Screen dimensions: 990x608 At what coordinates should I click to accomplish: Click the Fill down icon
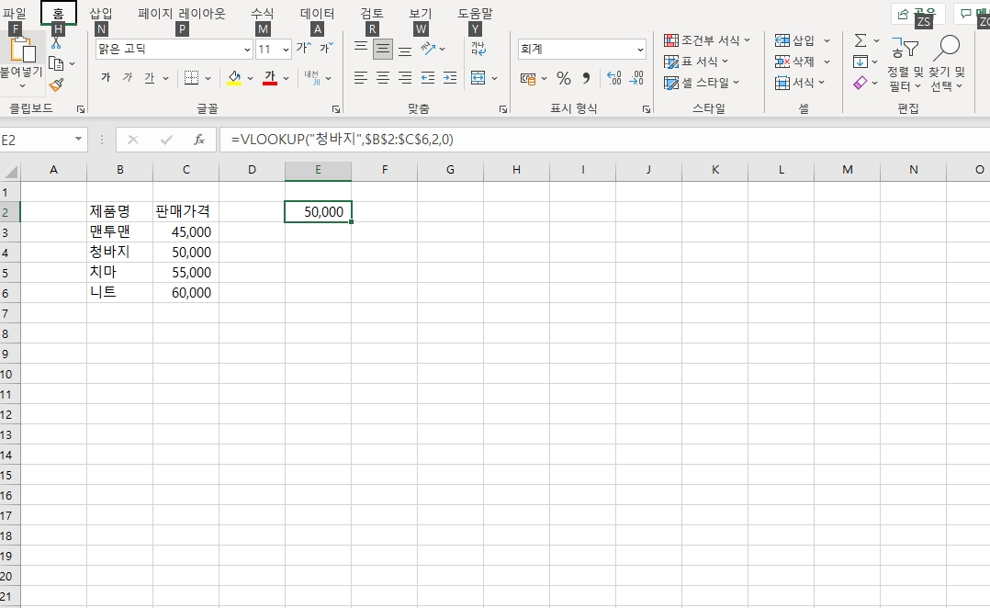[860, 62]
